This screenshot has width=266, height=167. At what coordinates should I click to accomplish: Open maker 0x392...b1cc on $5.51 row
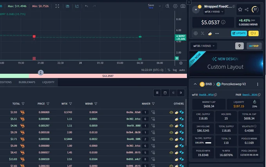(133, 119)
